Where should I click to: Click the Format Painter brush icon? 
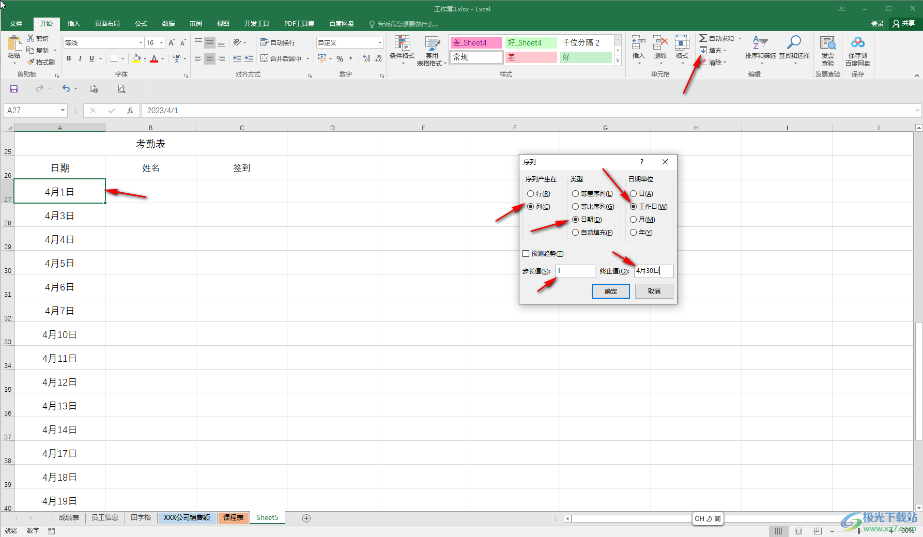click(31, 62)
